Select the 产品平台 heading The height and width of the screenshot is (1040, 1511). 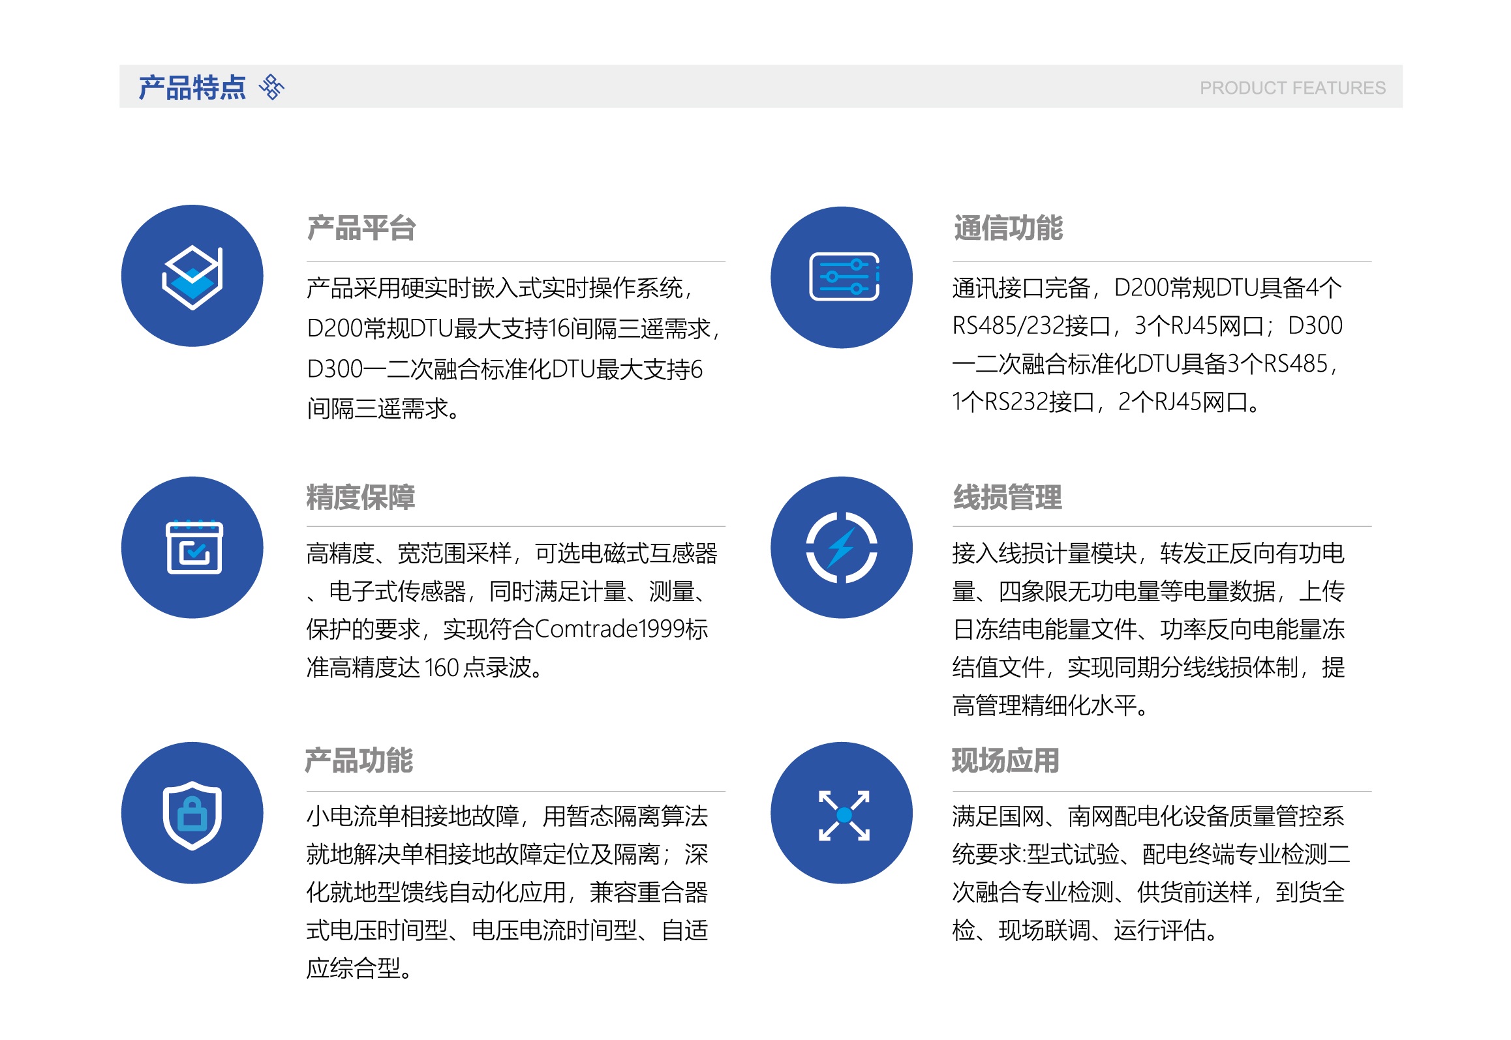(361, 228)
